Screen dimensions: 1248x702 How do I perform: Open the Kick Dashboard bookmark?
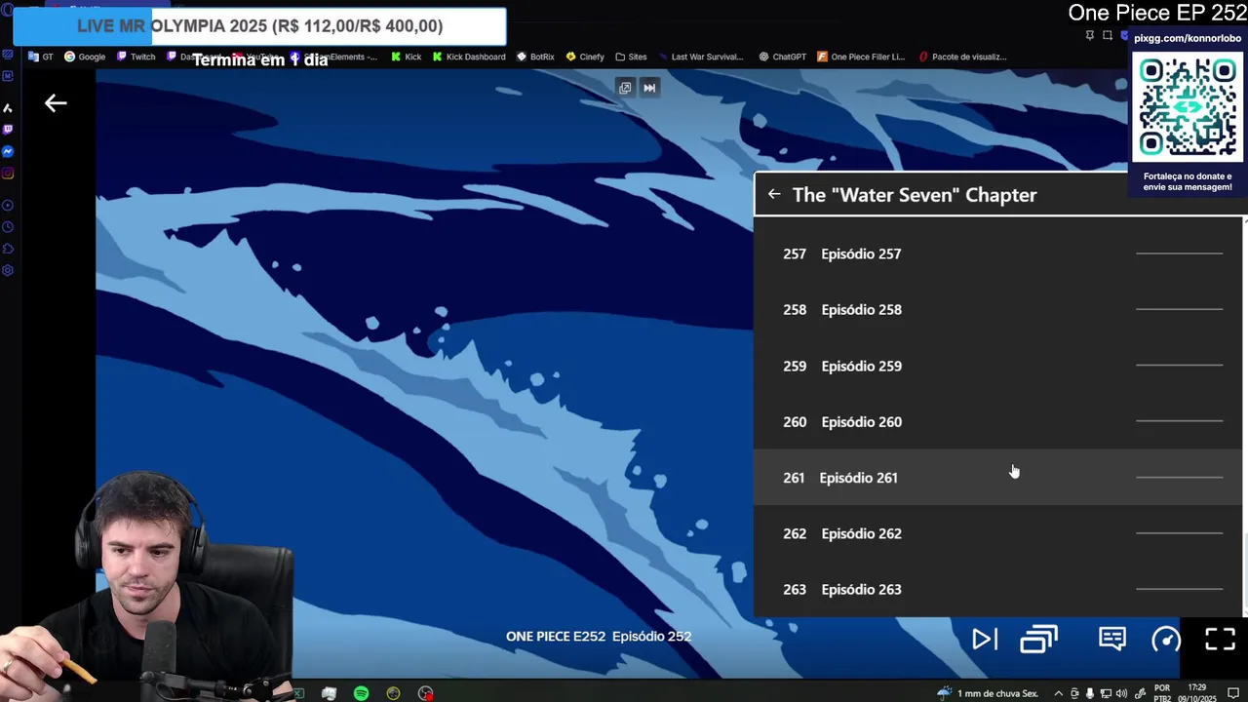pos(468,57)
